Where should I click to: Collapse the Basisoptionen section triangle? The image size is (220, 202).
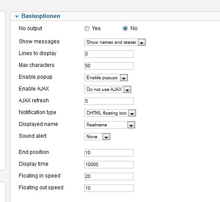tap(17, 17)
